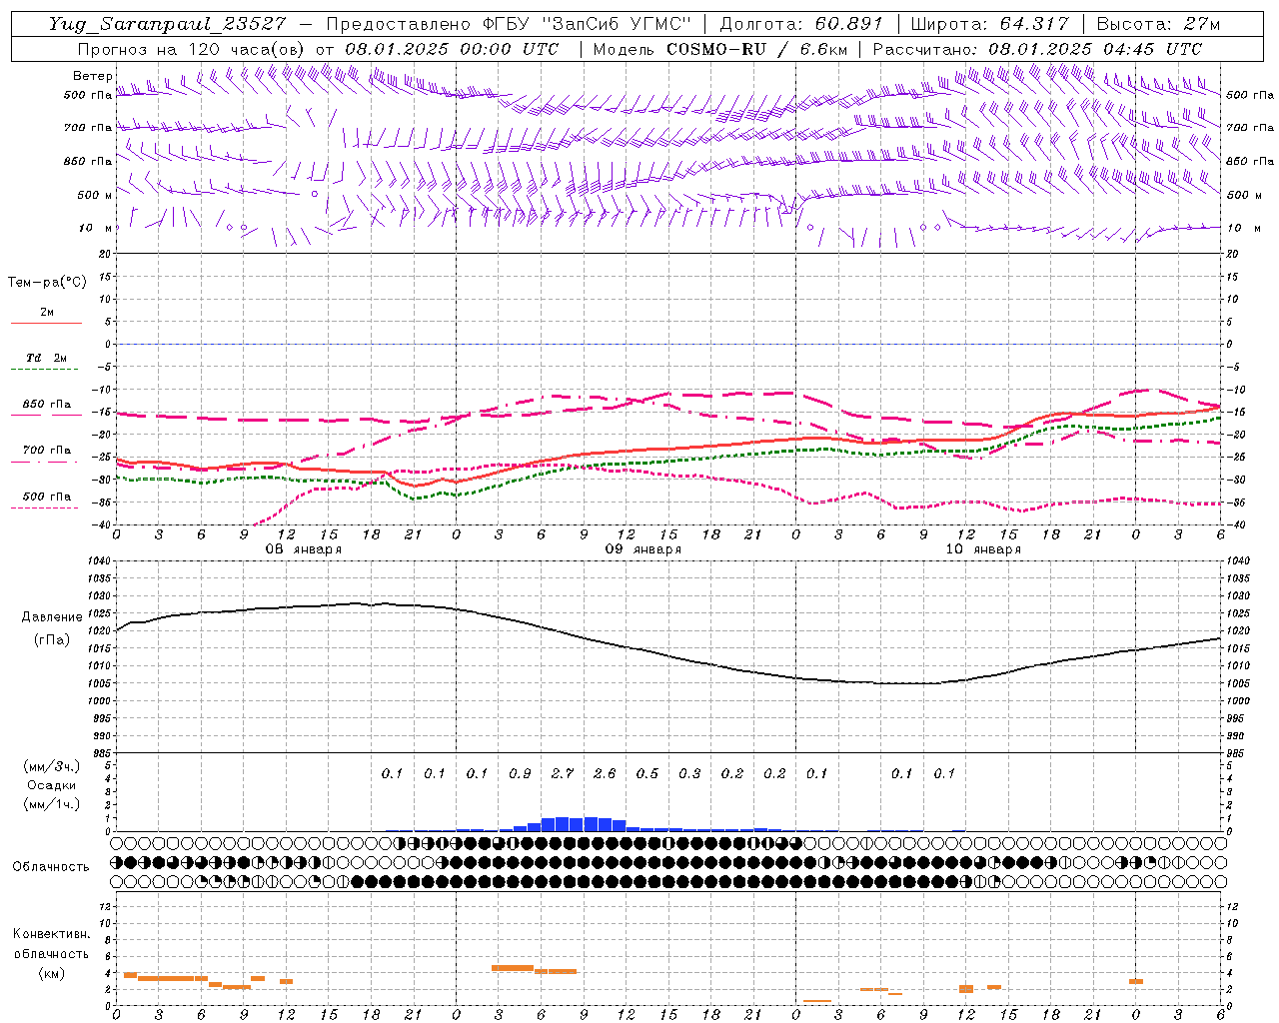This screenshot has width=1279, height=1023.
Task: Click the '10 января' date label
Action: (x=983, y=549)
